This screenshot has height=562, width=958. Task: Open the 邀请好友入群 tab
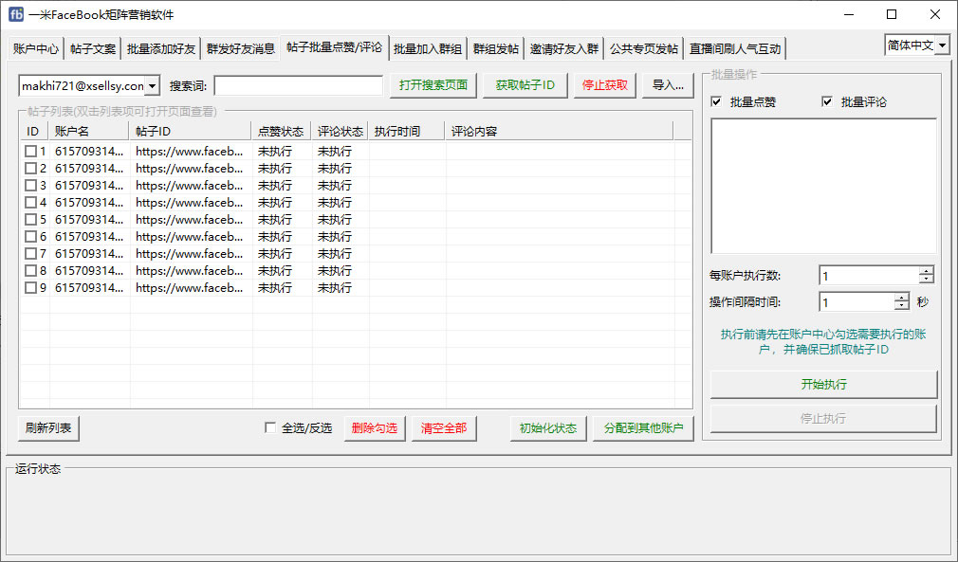[x=564, y=49]
